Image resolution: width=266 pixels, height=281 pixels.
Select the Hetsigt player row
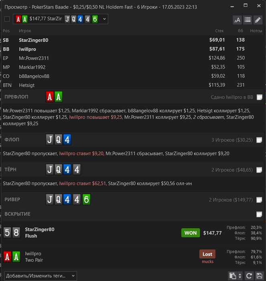133,85
